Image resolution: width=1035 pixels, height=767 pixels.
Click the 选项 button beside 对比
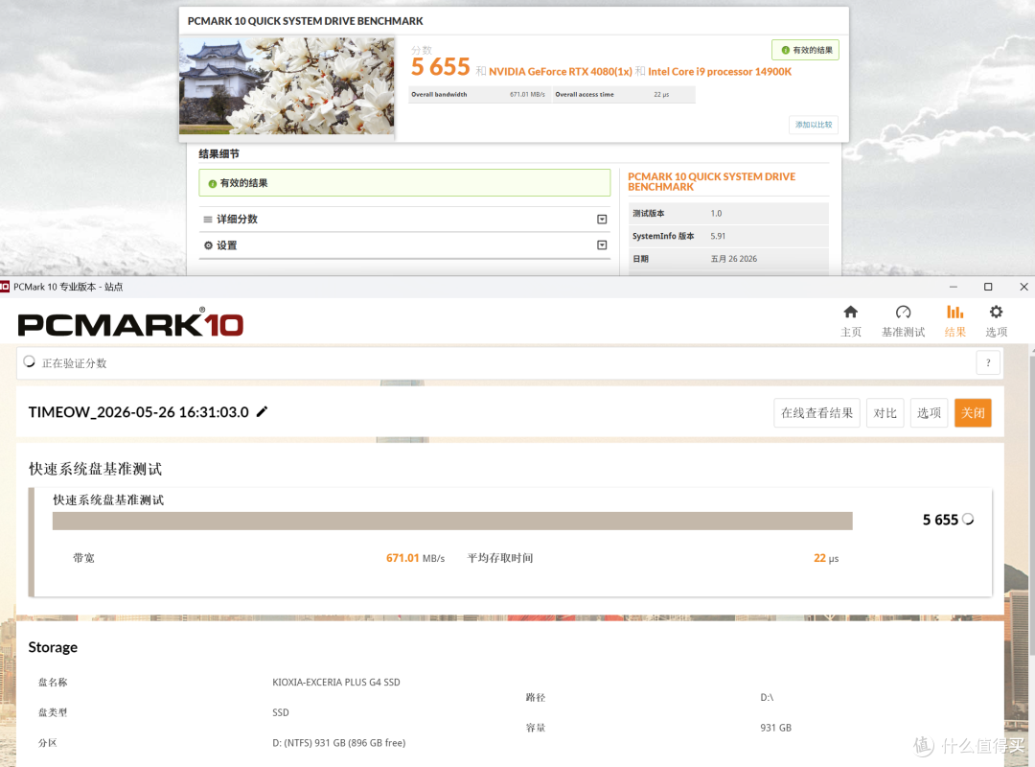pos(929,413)
